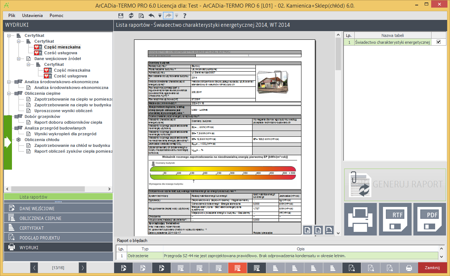Click the large printer print button
Screen dimensions: 450x276
click(360, 219)
